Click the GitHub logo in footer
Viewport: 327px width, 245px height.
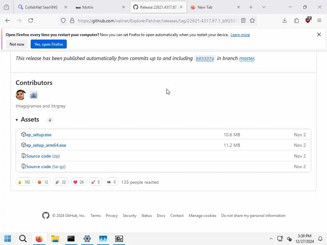(x=46, y=215)
